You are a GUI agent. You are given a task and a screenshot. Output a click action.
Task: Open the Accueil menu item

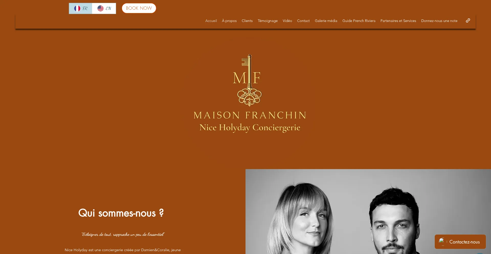[211, 21]
